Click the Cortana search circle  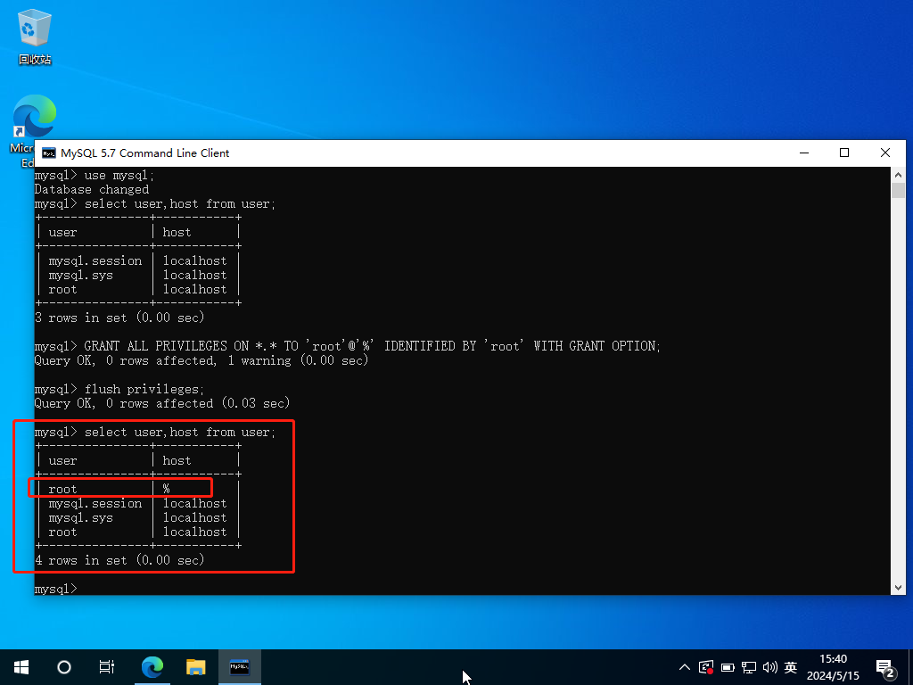pyautogui.click(x=64, y=666)
